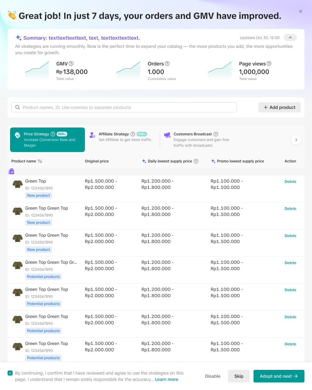Click the Customers Broadcast help icon
This screenshot has height=390, width=312.
coord(216,134)
